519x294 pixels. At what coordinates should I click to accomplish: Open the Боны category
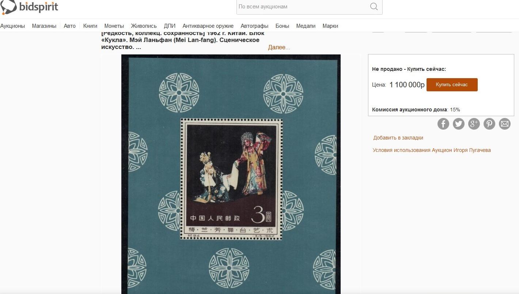282,26
